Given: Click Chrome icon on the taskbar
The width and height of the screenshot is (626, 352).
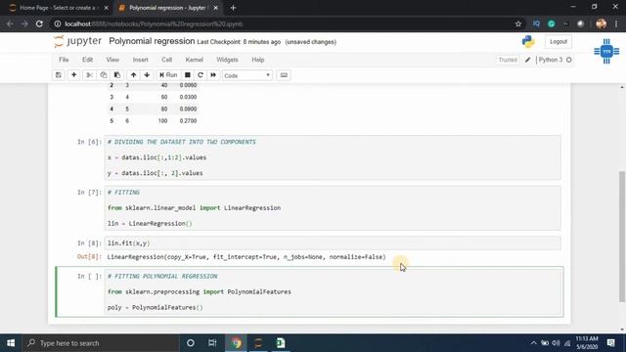Looking at the screenshot, I should click(x=236, y=343).
